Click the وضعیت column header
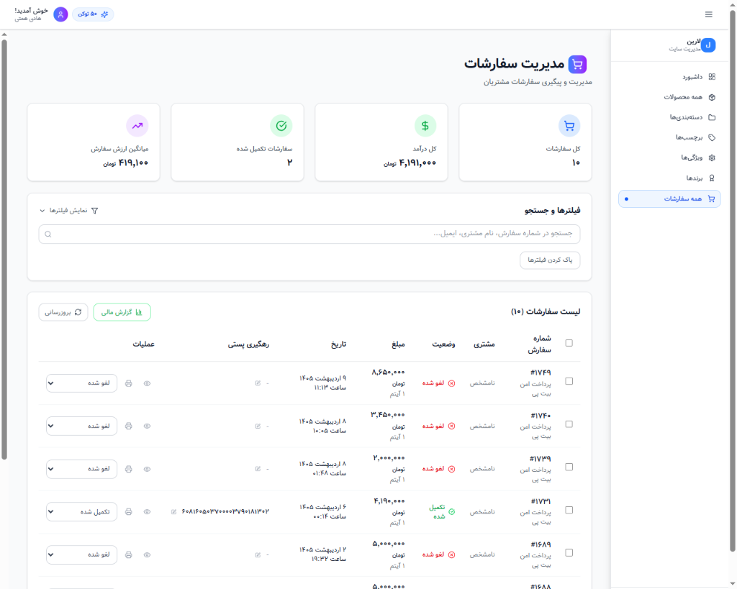Viewport: 737px width, 589px height. coord(443,344)
